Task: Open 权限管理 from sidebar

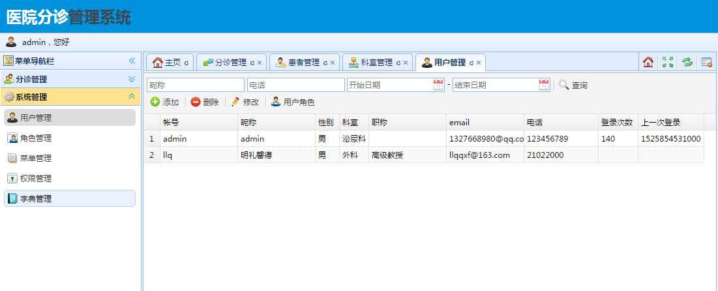Action: 70,178
